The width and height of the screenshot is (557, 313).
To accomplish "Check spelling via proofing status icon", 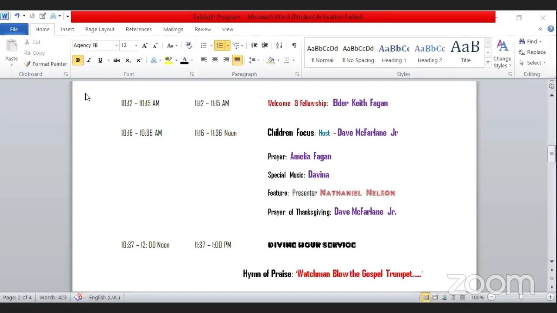I will pyautogui.click(x=78, y=297).
